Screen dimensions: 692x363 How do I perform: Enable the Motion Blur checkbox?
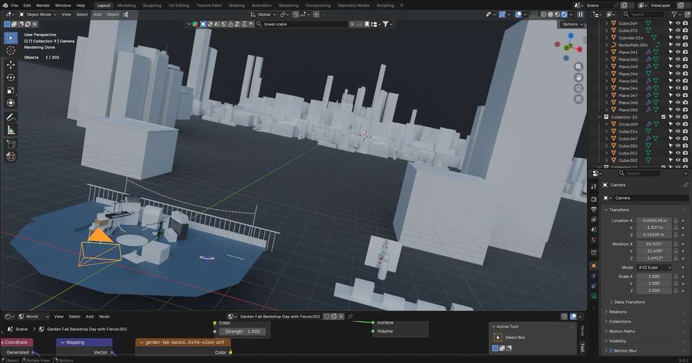coord(611,350)
